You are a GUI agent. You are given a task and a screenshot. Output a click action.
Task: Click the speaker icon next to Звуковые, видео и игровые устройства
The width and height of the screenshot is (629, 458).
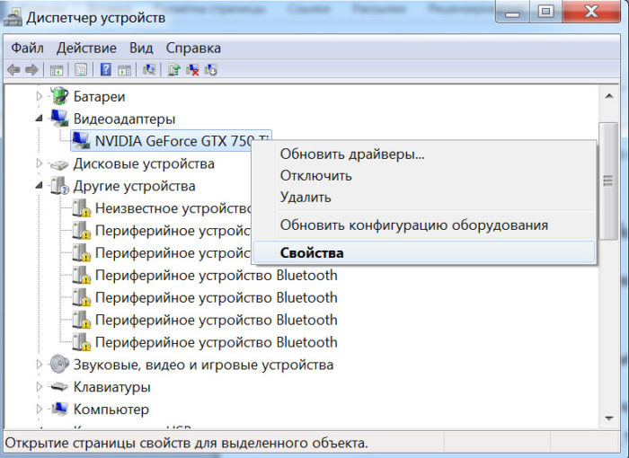[59, 364]
